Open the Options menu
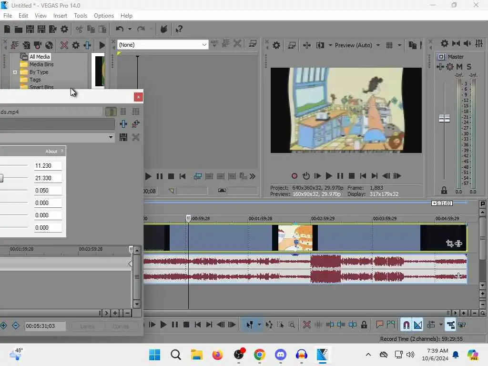This screenshot has width=488, height=366. (x=103, y=16)
